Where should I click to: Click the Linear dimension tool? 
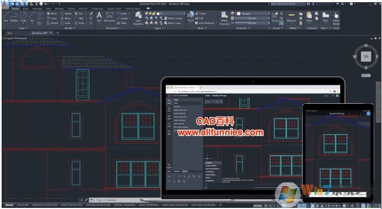pyautogui.click(x=122, y=14)
